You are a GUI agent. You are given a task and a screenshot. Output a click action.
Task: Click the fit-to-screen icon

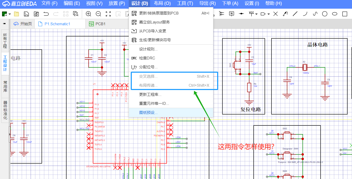point(108,14)
